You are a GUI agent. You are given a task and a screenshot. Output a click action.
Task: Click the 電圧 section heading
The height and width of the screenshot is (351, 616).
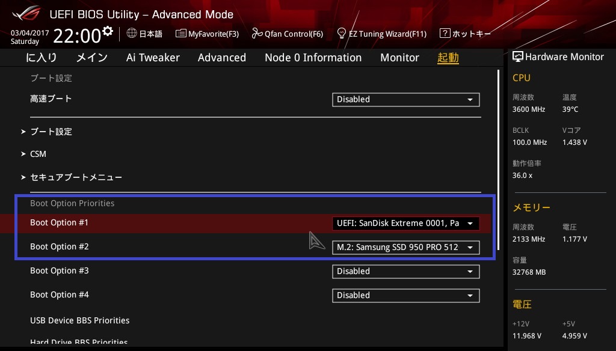(x=522, y=304)
